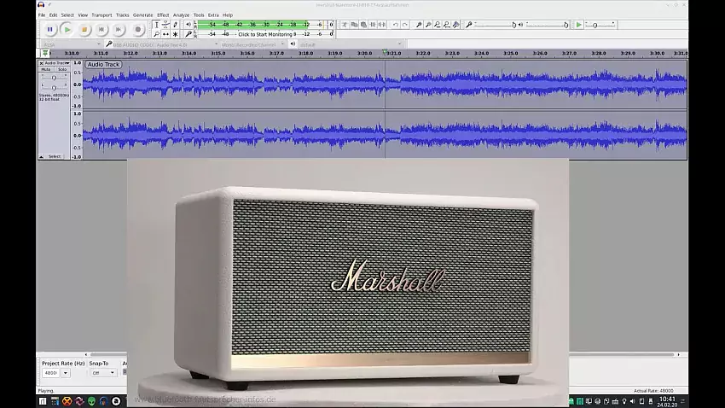The width and height of the screenshot is (725, 408).
Task: Pause playback with the Pause button
Action: point(50,30)
